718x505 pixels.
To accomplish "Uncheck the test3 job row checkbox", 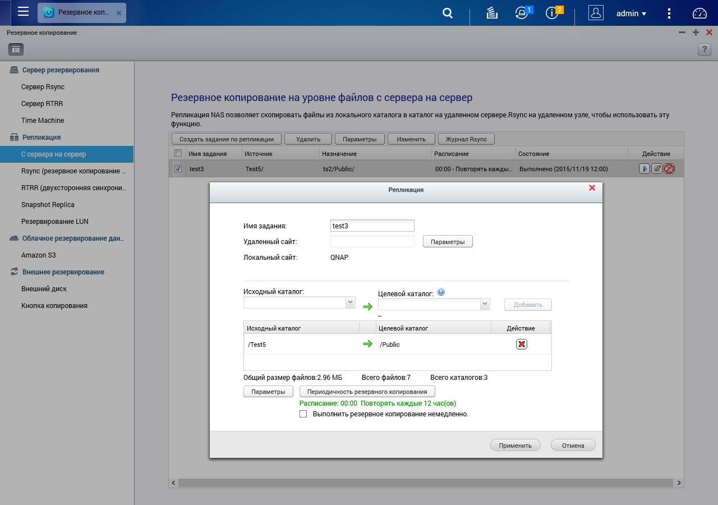I will 178,168.
